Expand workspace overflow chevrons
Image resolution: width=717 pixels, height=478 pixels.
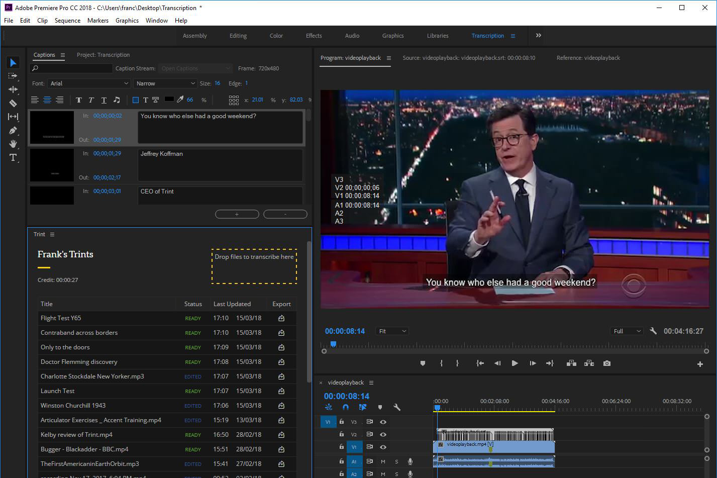[539, 35]
